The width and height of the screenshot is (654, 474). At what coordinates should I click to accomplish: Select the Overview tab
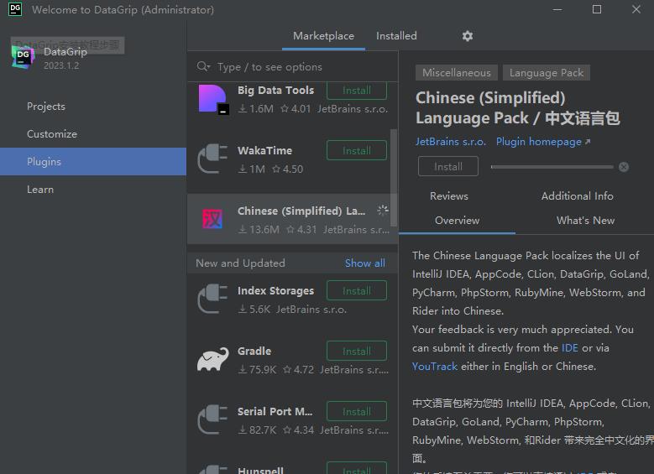458,220
